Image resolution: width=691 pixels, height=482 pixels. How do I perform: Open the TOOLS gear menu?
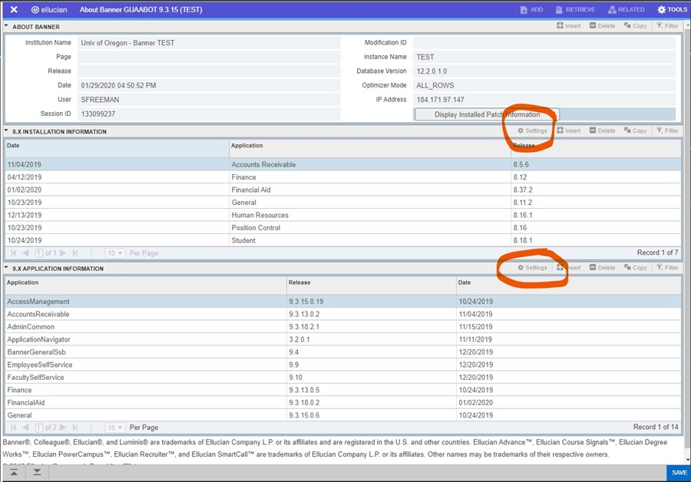(x=672, y=9)
